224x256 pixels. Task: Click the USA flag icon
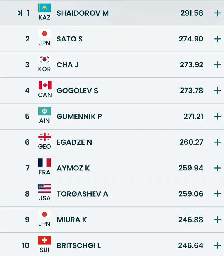pyautogui.click(x=45, y=188)
